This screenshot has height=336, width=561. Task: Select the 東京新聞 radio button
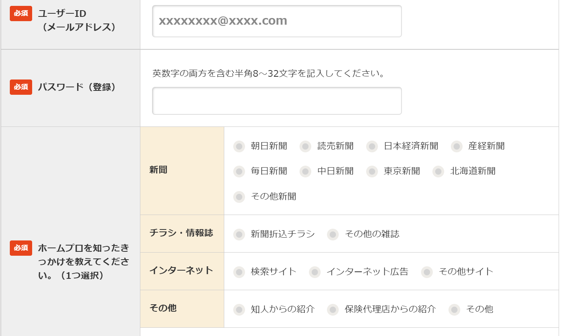[x=372, y=172]
